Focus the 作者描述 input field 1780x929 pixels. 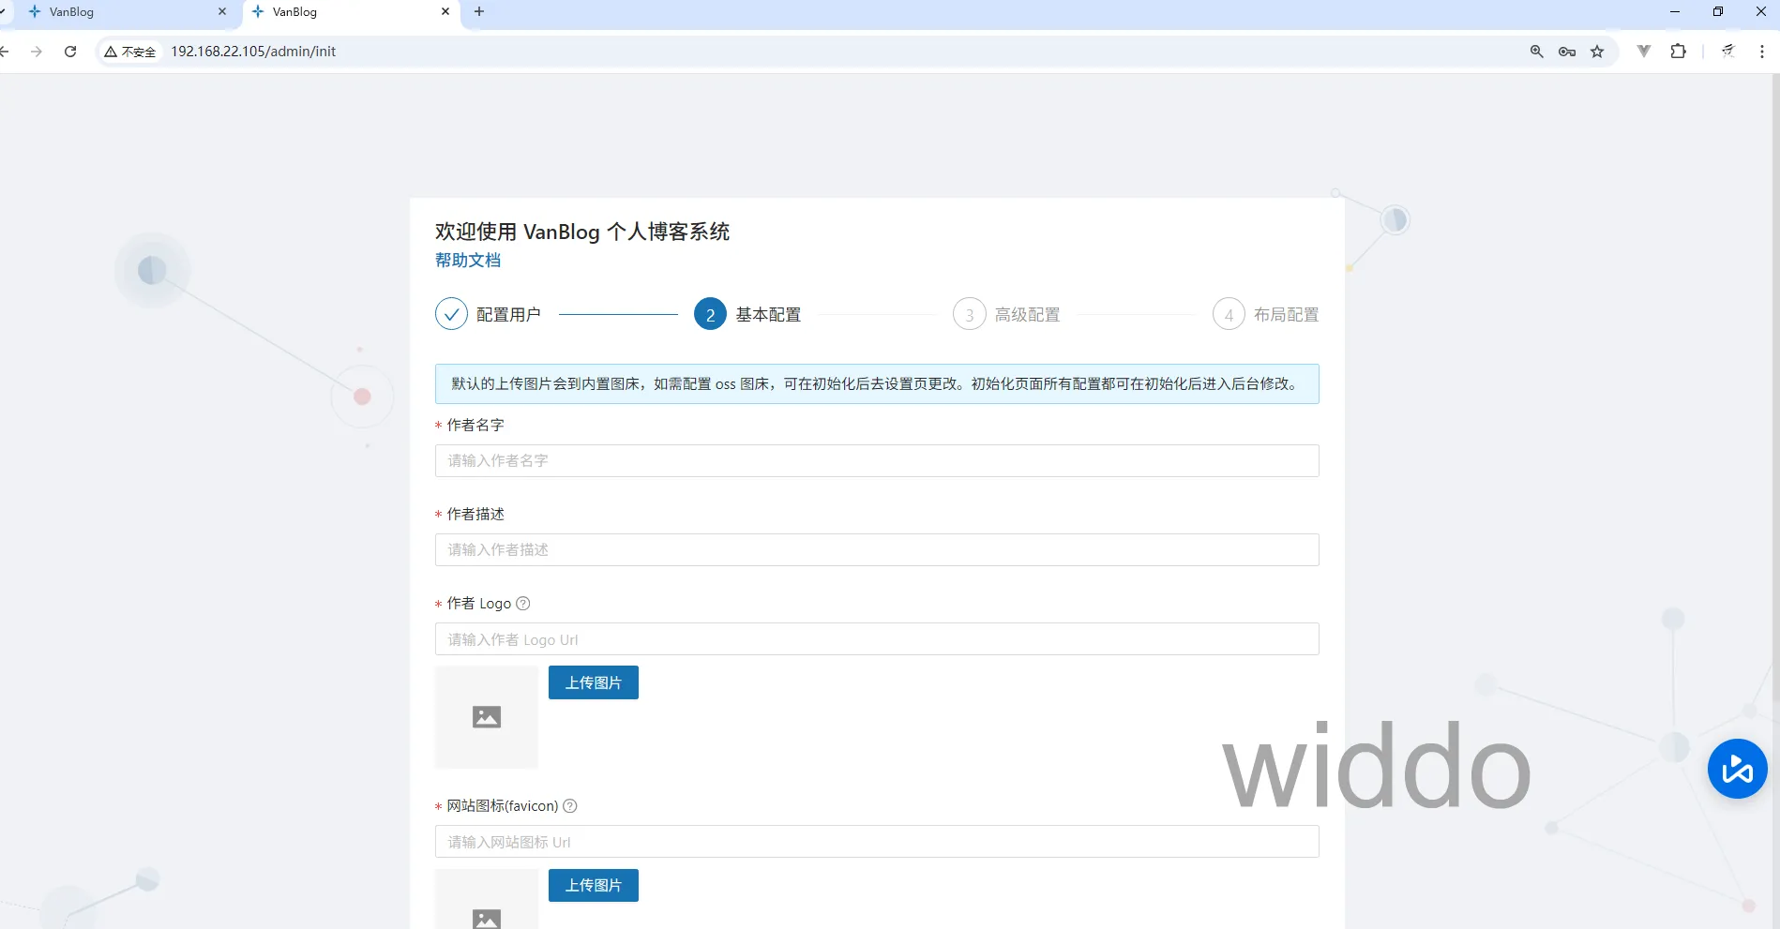click(877, 550)
